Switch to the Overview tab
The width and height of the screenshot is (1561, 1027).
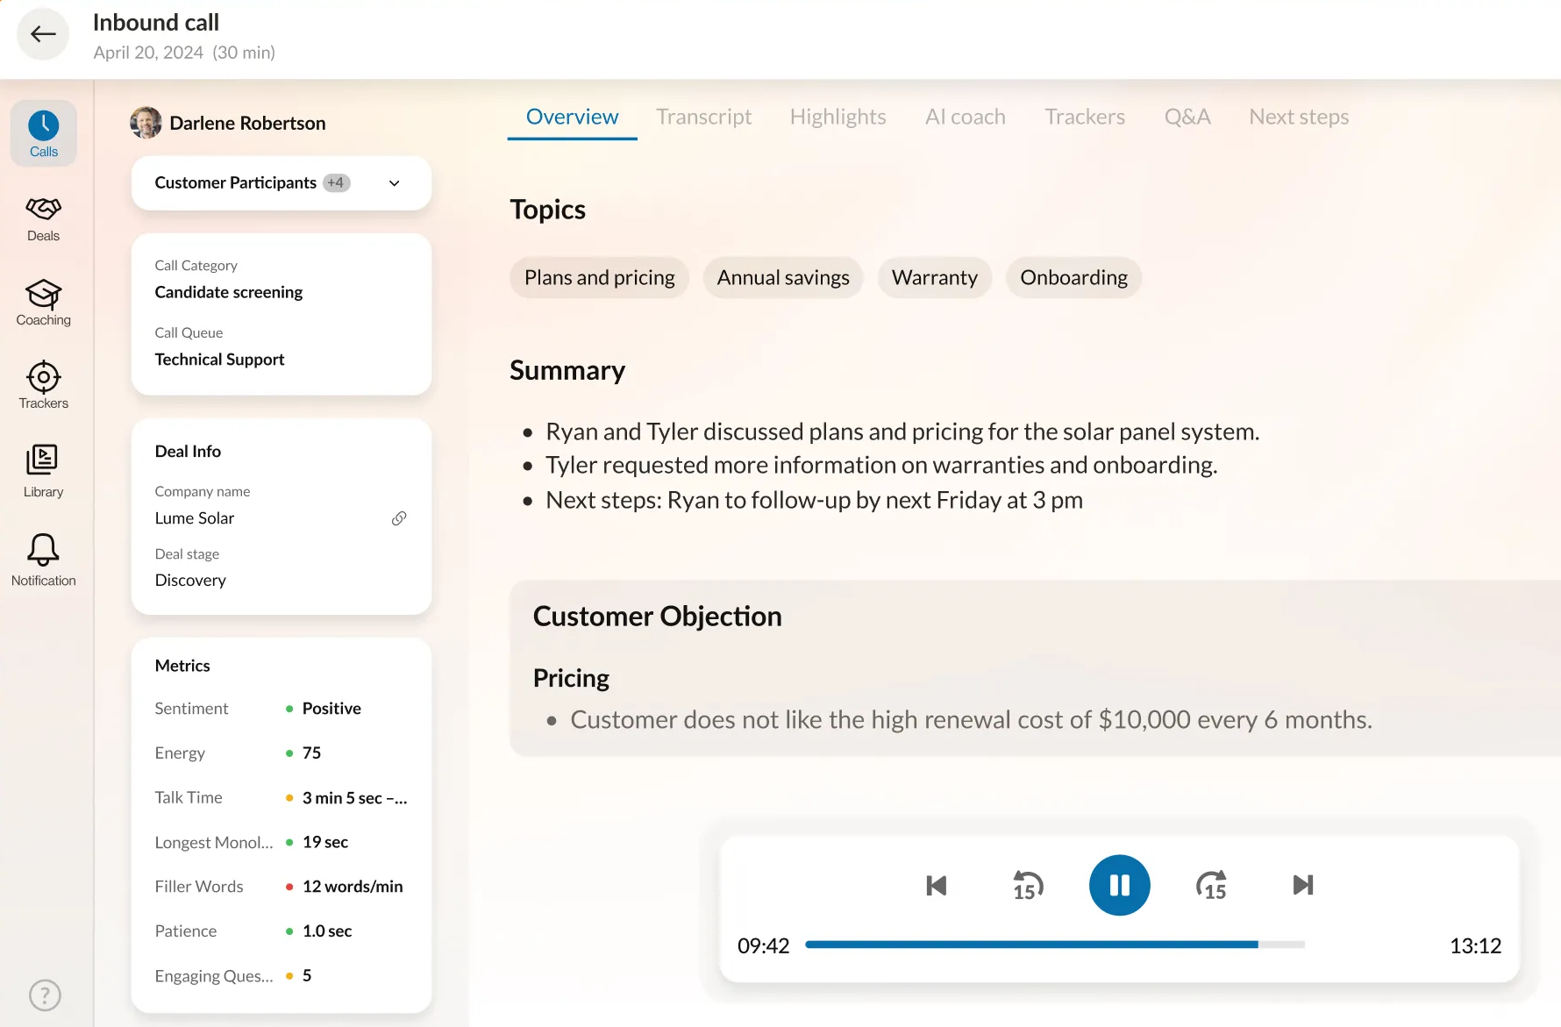click(x=572, y=117)
